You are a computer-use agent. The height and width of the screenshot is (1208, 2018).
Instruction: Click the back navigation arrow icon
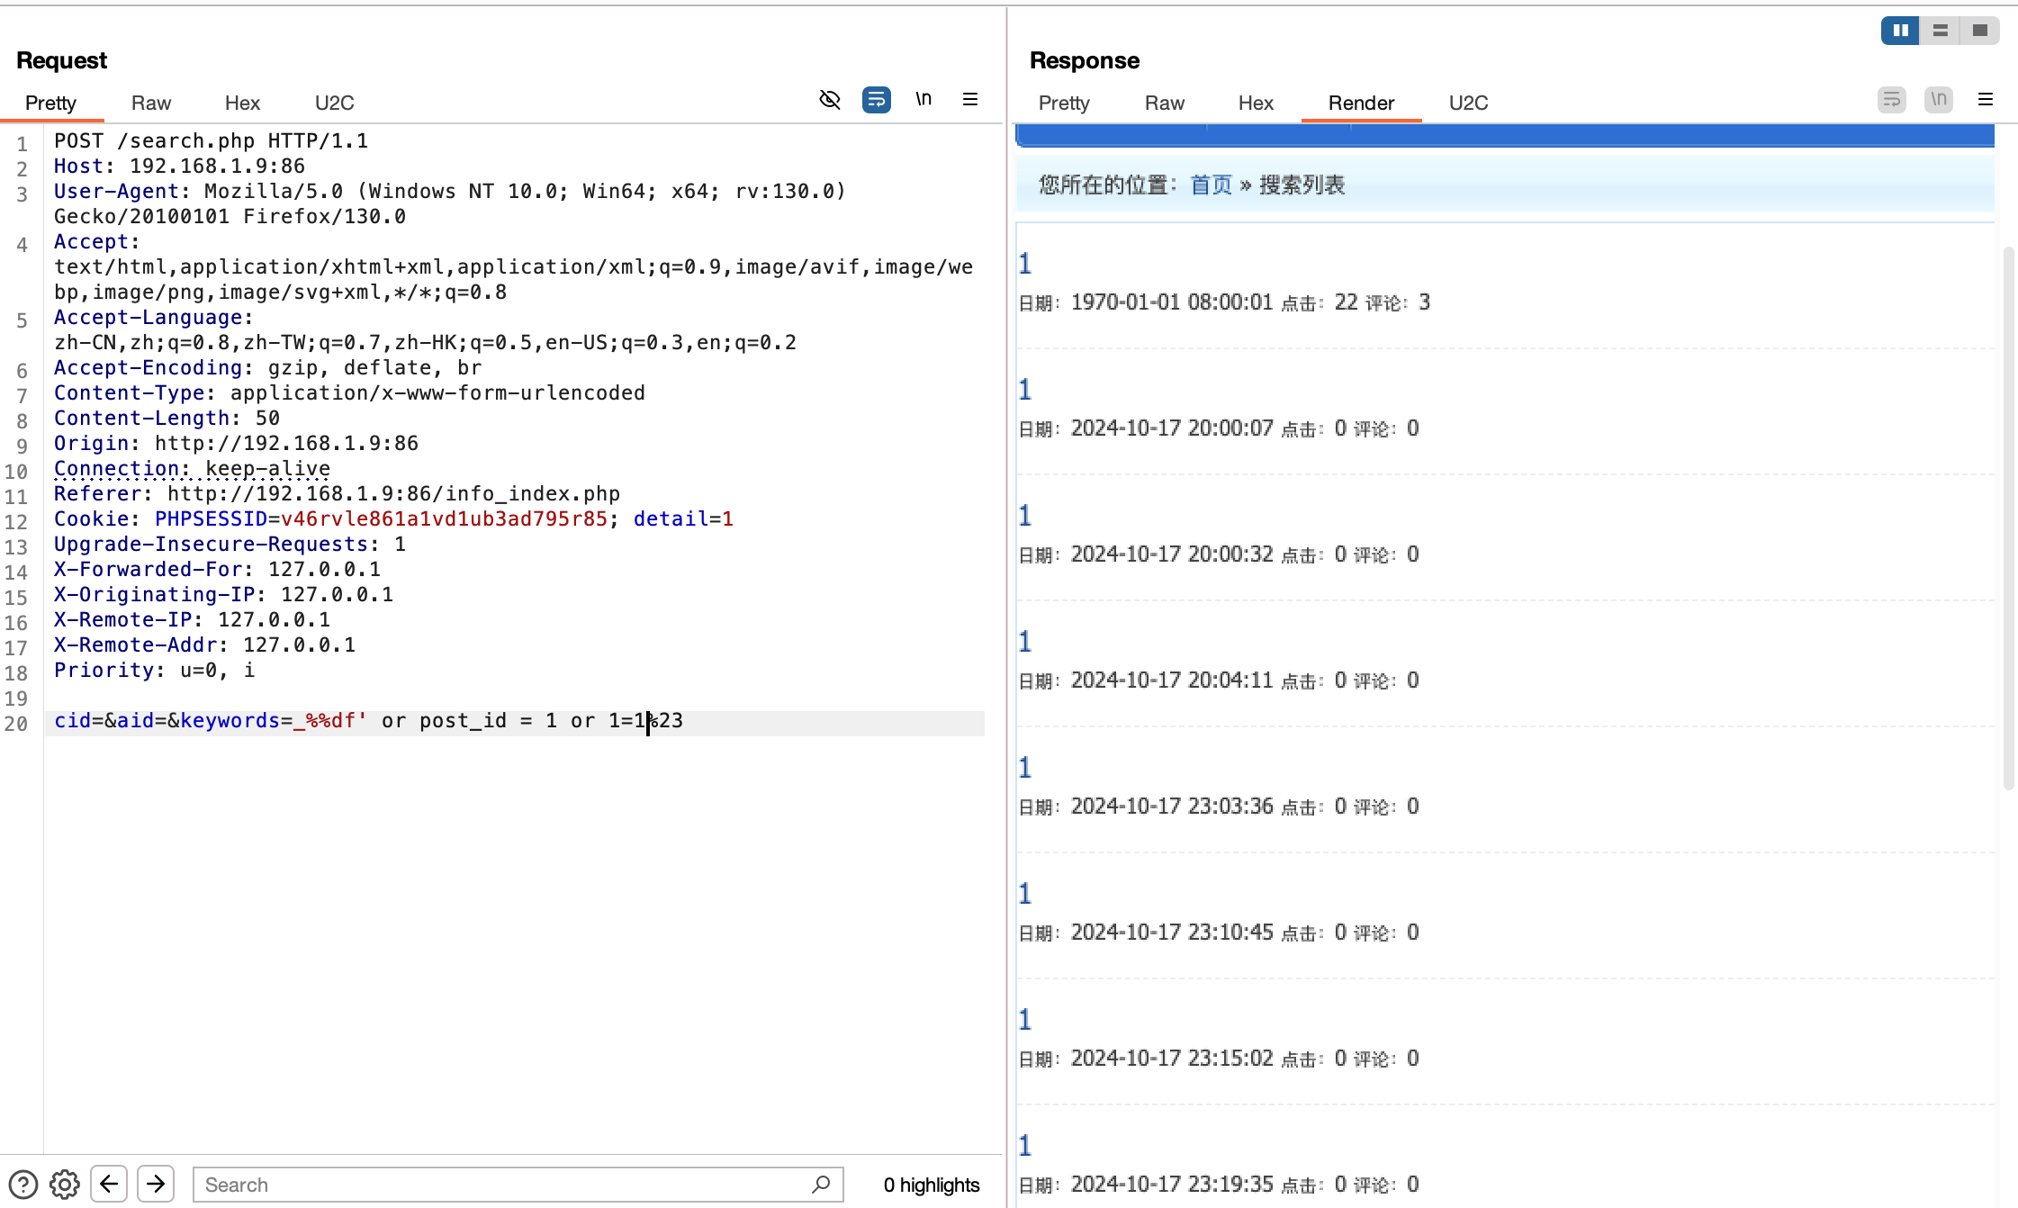point(111,1185)
